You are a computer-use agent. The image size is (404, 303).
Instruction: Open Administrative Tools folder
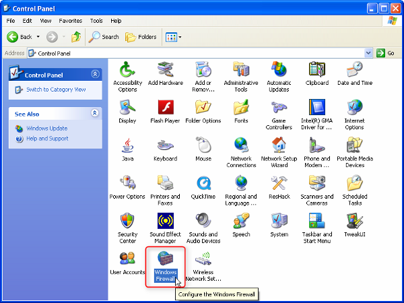click(x=241, y=70)
